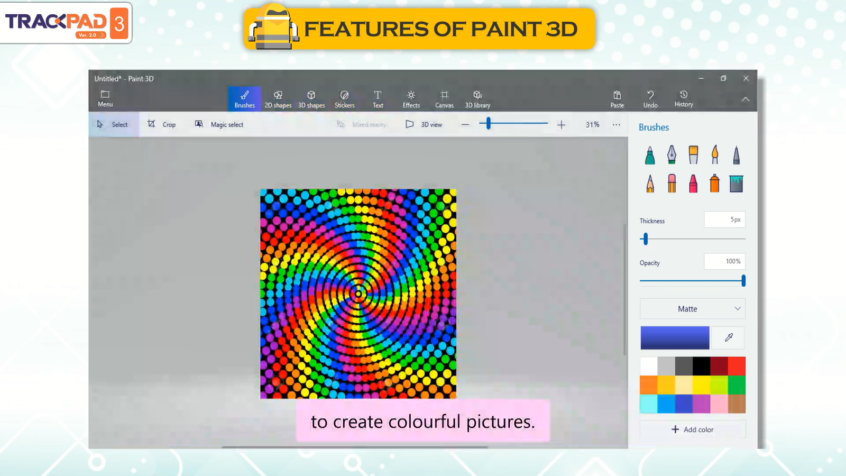The width and height of the screenshot is (846, 476).
Task: Switch to the Brushes tab
Action: [x=244, y=99]
